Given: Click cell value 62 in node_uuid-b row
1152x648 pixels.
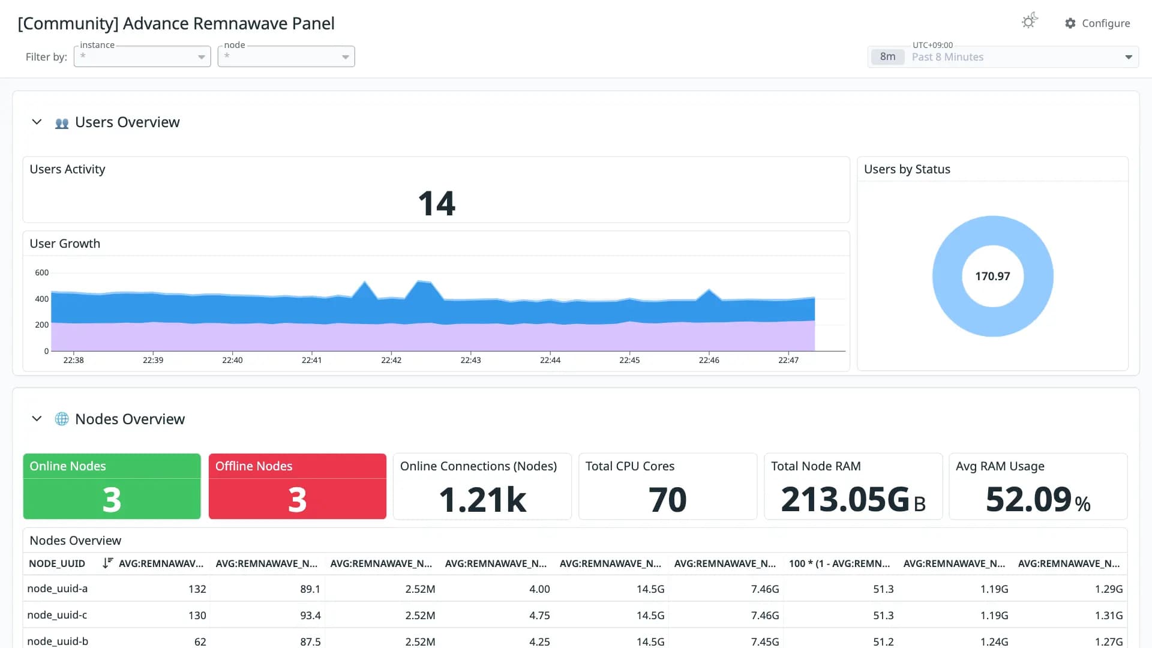Looking at the screenshot, I should [x=200, y=641].
